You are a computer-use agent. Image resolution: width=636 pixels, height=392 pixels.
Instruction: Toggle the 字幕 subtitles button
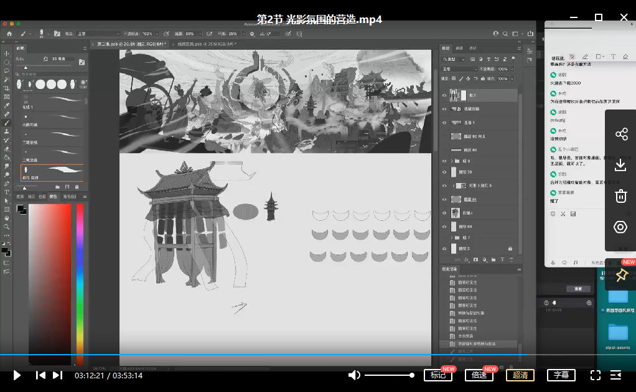click(561, 375)
